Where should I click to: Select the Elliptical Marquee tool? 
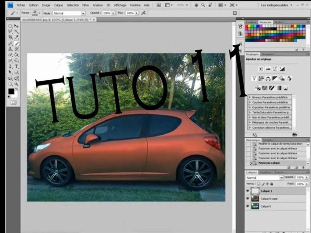[x=10, y=26]
